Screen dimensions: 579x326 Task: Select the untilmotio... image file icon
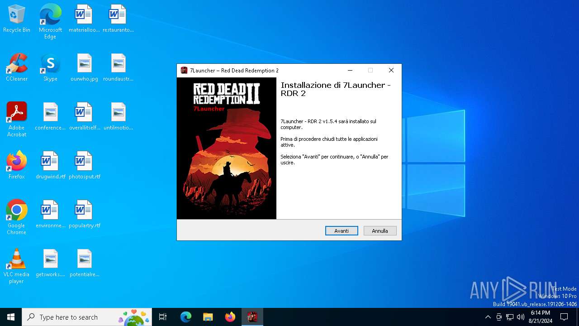(x=118, y=117)
